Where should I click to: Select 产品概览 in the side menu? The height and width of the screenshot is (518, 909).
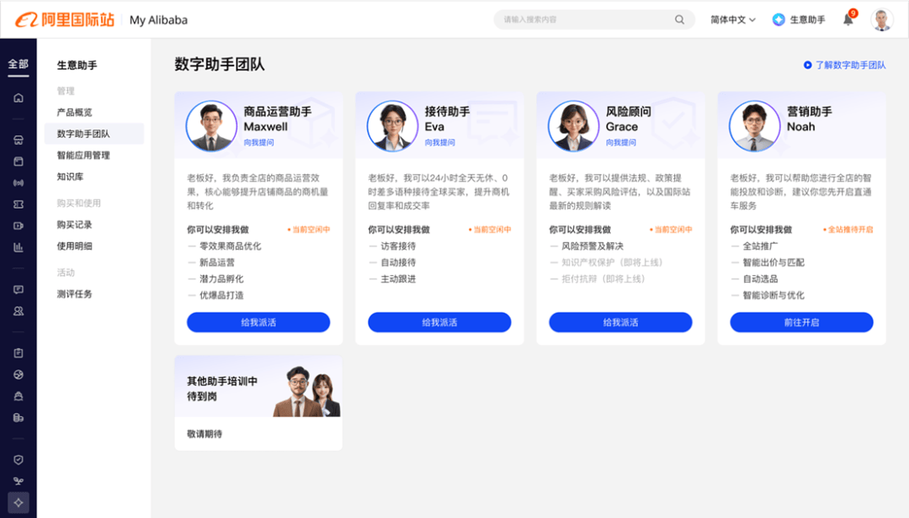click(x=75, y=112)
